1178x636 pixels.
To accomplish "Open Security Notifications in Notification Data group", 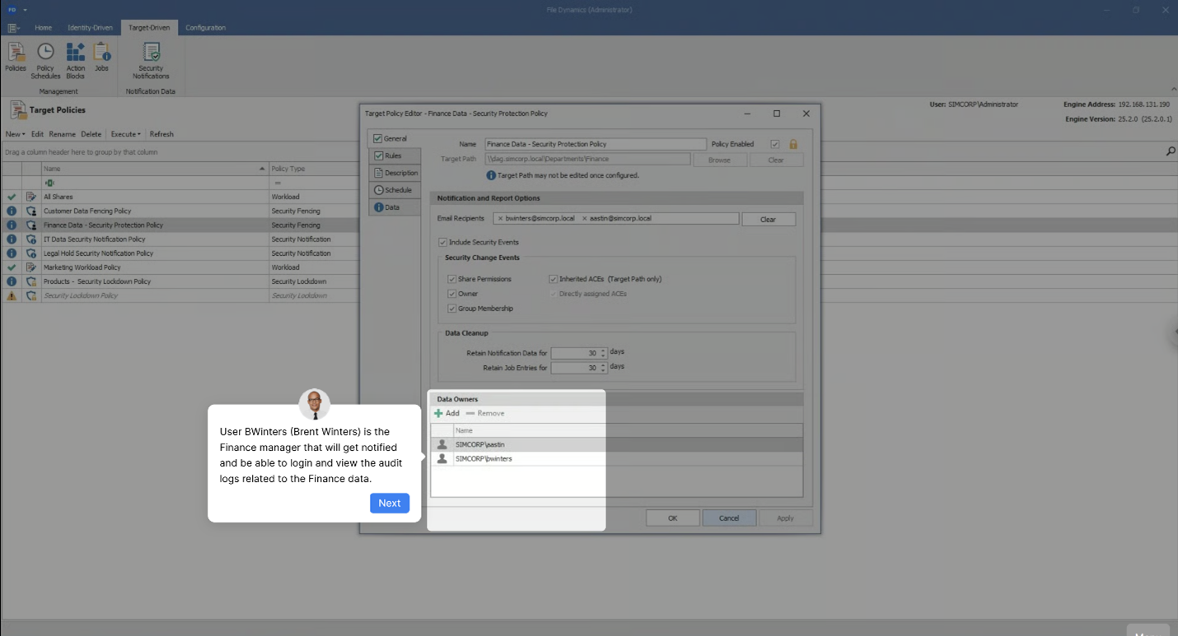I will pos(151,58).
